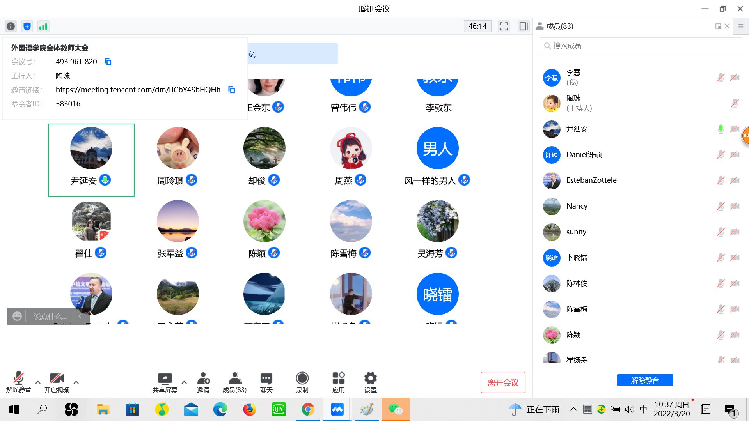This screenshot has width=749, height=421.
Task: Open Settings (设置)
Action: pos(370,382)
